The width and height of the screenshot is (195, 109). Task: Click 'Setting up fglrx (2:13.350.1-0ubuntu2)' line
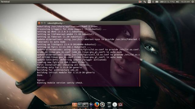[64, 47]
